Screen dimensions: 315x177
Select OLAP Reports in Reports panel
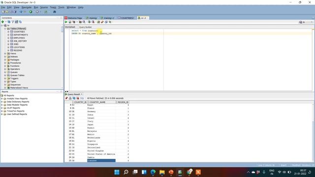coord(13,108)
